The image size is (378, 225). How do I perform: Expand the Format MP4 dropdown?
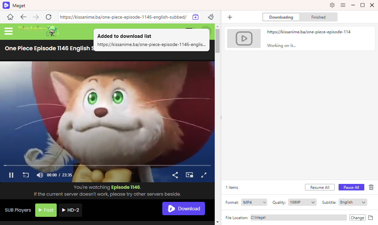[254, 202]
